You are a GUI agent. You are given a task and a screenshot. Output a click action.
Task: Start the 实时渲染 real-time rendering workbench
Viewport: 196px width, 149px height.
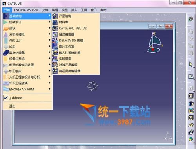point(76,59)
